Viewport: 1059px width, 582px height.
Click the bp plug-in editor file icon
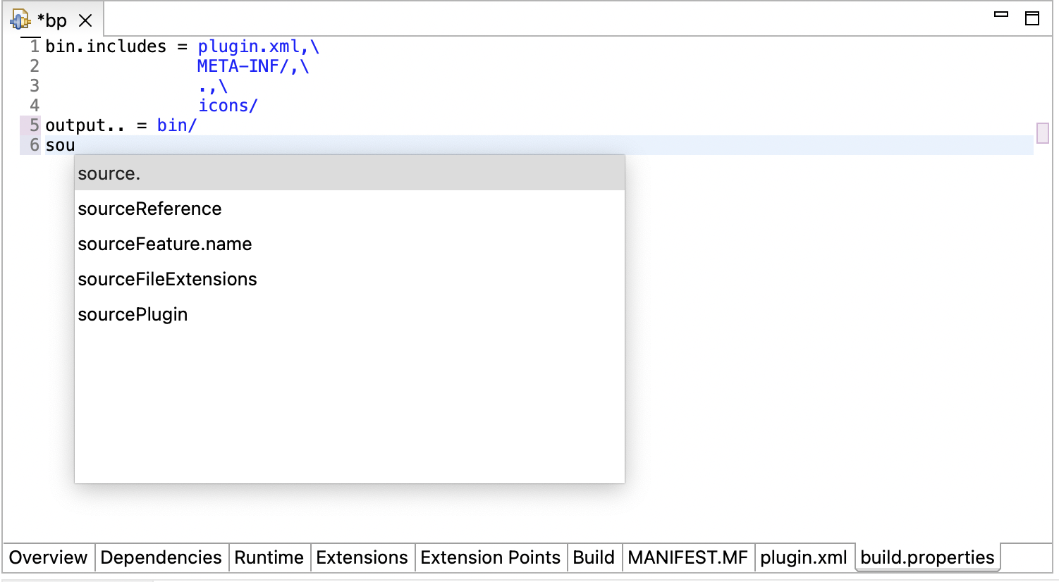(20, 20)
